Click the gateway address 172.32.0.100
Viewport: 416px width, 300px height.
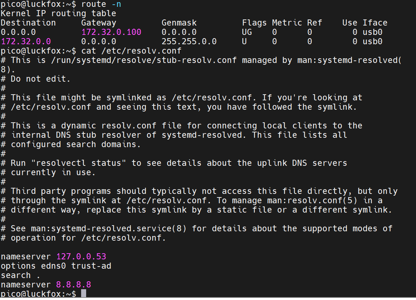click(x=111, y=32)
